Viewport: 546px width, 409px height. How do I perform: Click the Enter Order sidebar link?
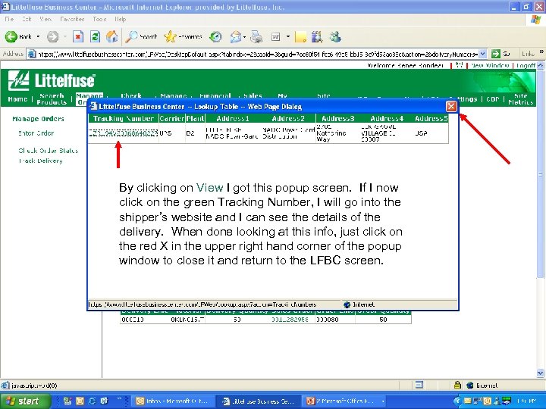click(36, 133)
